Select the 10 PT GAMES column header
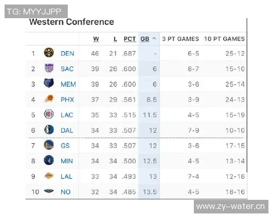The image size is (273, 218). point(224,39)
